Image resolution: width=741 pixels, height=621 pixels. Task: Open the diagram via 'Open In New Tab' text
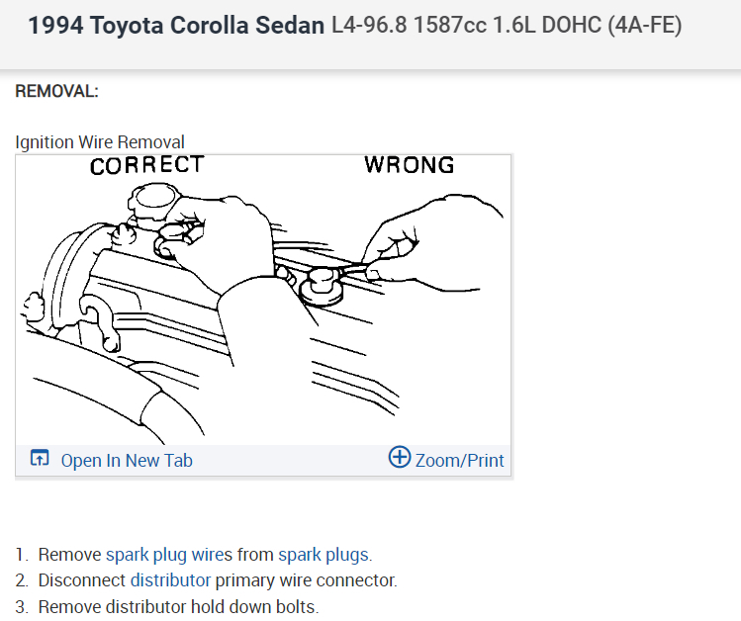click(127, 460)
